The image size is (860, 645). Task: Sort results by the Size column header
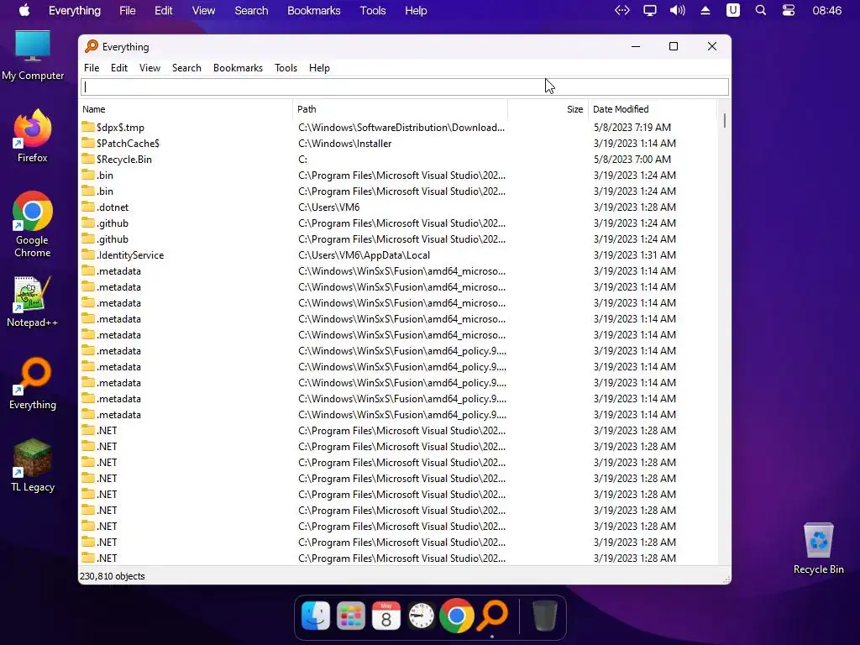pyautogui.click(x=548, y=109)
